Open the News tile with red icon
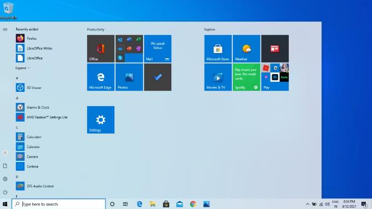This screenshot has width=372, height=209. (x=275, y=49)
